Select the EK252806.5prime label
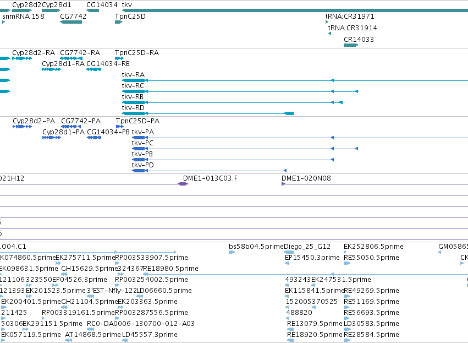Screen dimensions: 468x343 click(373, 247)
